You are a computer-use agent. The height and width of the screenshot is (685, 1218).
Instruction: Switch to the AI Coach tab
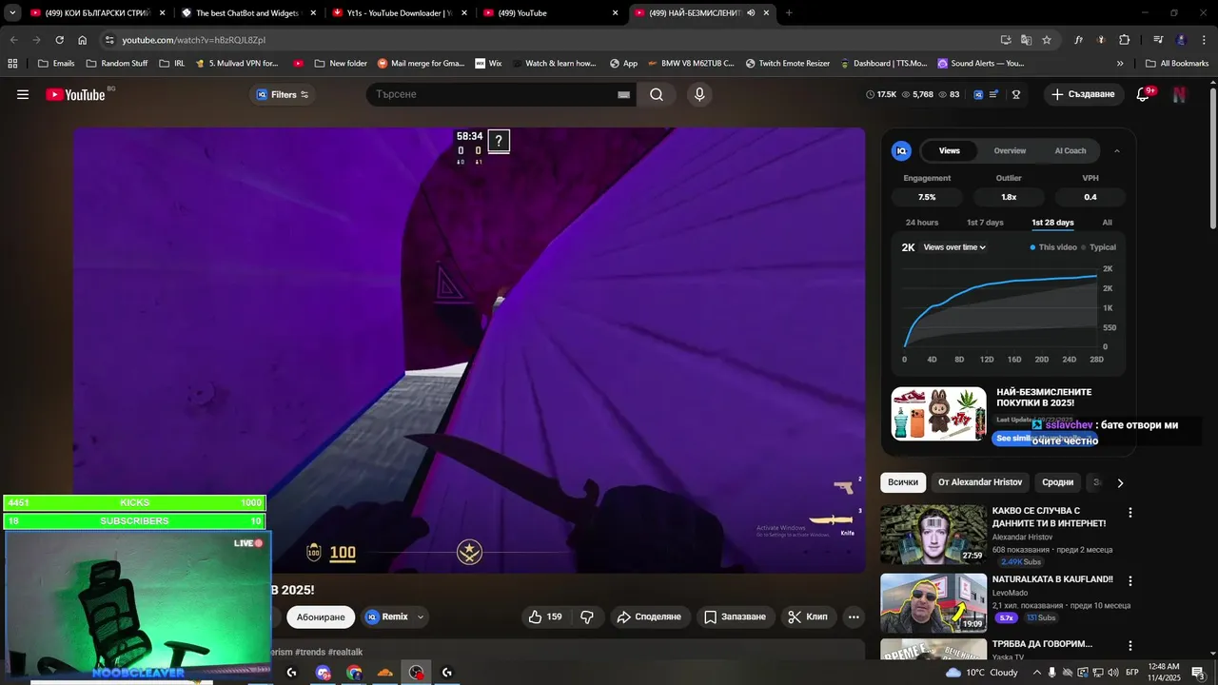pos(1070,150)
